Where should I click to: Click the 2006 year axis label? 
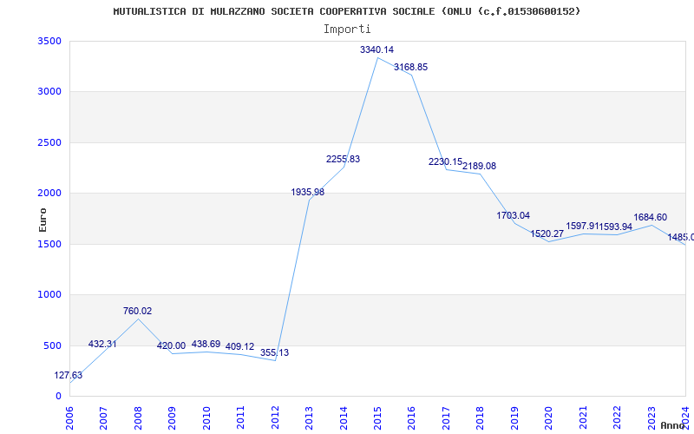pos(69,419)
